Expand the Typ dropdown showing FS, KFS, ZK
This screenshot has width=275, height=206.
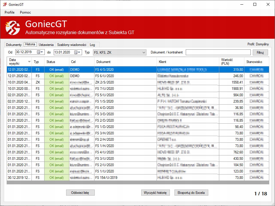click(x=144, y=52)
